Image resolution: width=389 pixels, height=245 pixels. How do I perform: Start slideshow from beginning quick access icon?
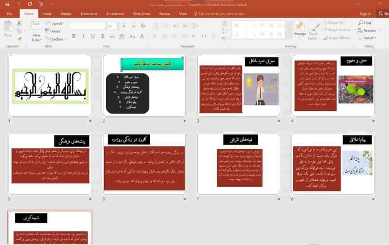point(41,4)
